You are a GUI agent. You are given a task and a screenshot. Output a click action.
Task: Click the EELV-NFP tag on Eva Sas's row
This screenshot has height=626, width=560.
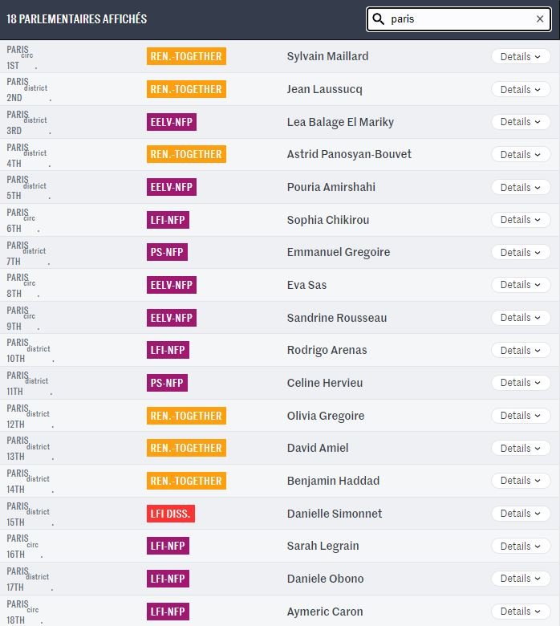(171, 285)
